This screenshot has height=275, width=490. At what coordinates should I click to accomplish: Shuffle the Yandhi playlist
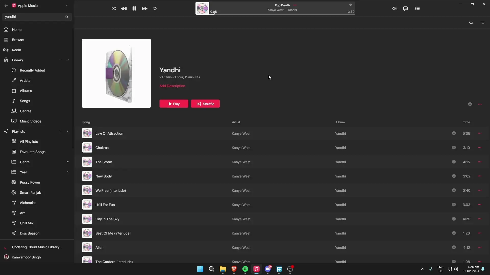click(205, 104)
